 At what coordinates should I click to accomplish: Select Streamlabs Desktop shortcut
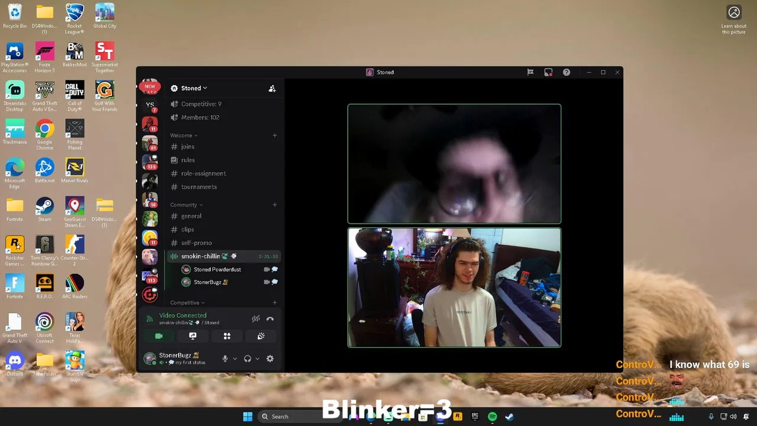pos(15,96)
